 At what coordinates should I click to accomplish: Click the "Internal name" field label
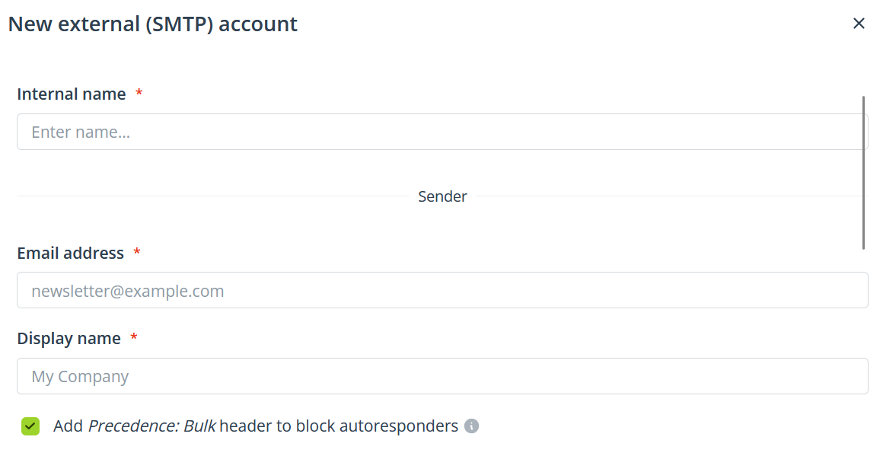72,94
